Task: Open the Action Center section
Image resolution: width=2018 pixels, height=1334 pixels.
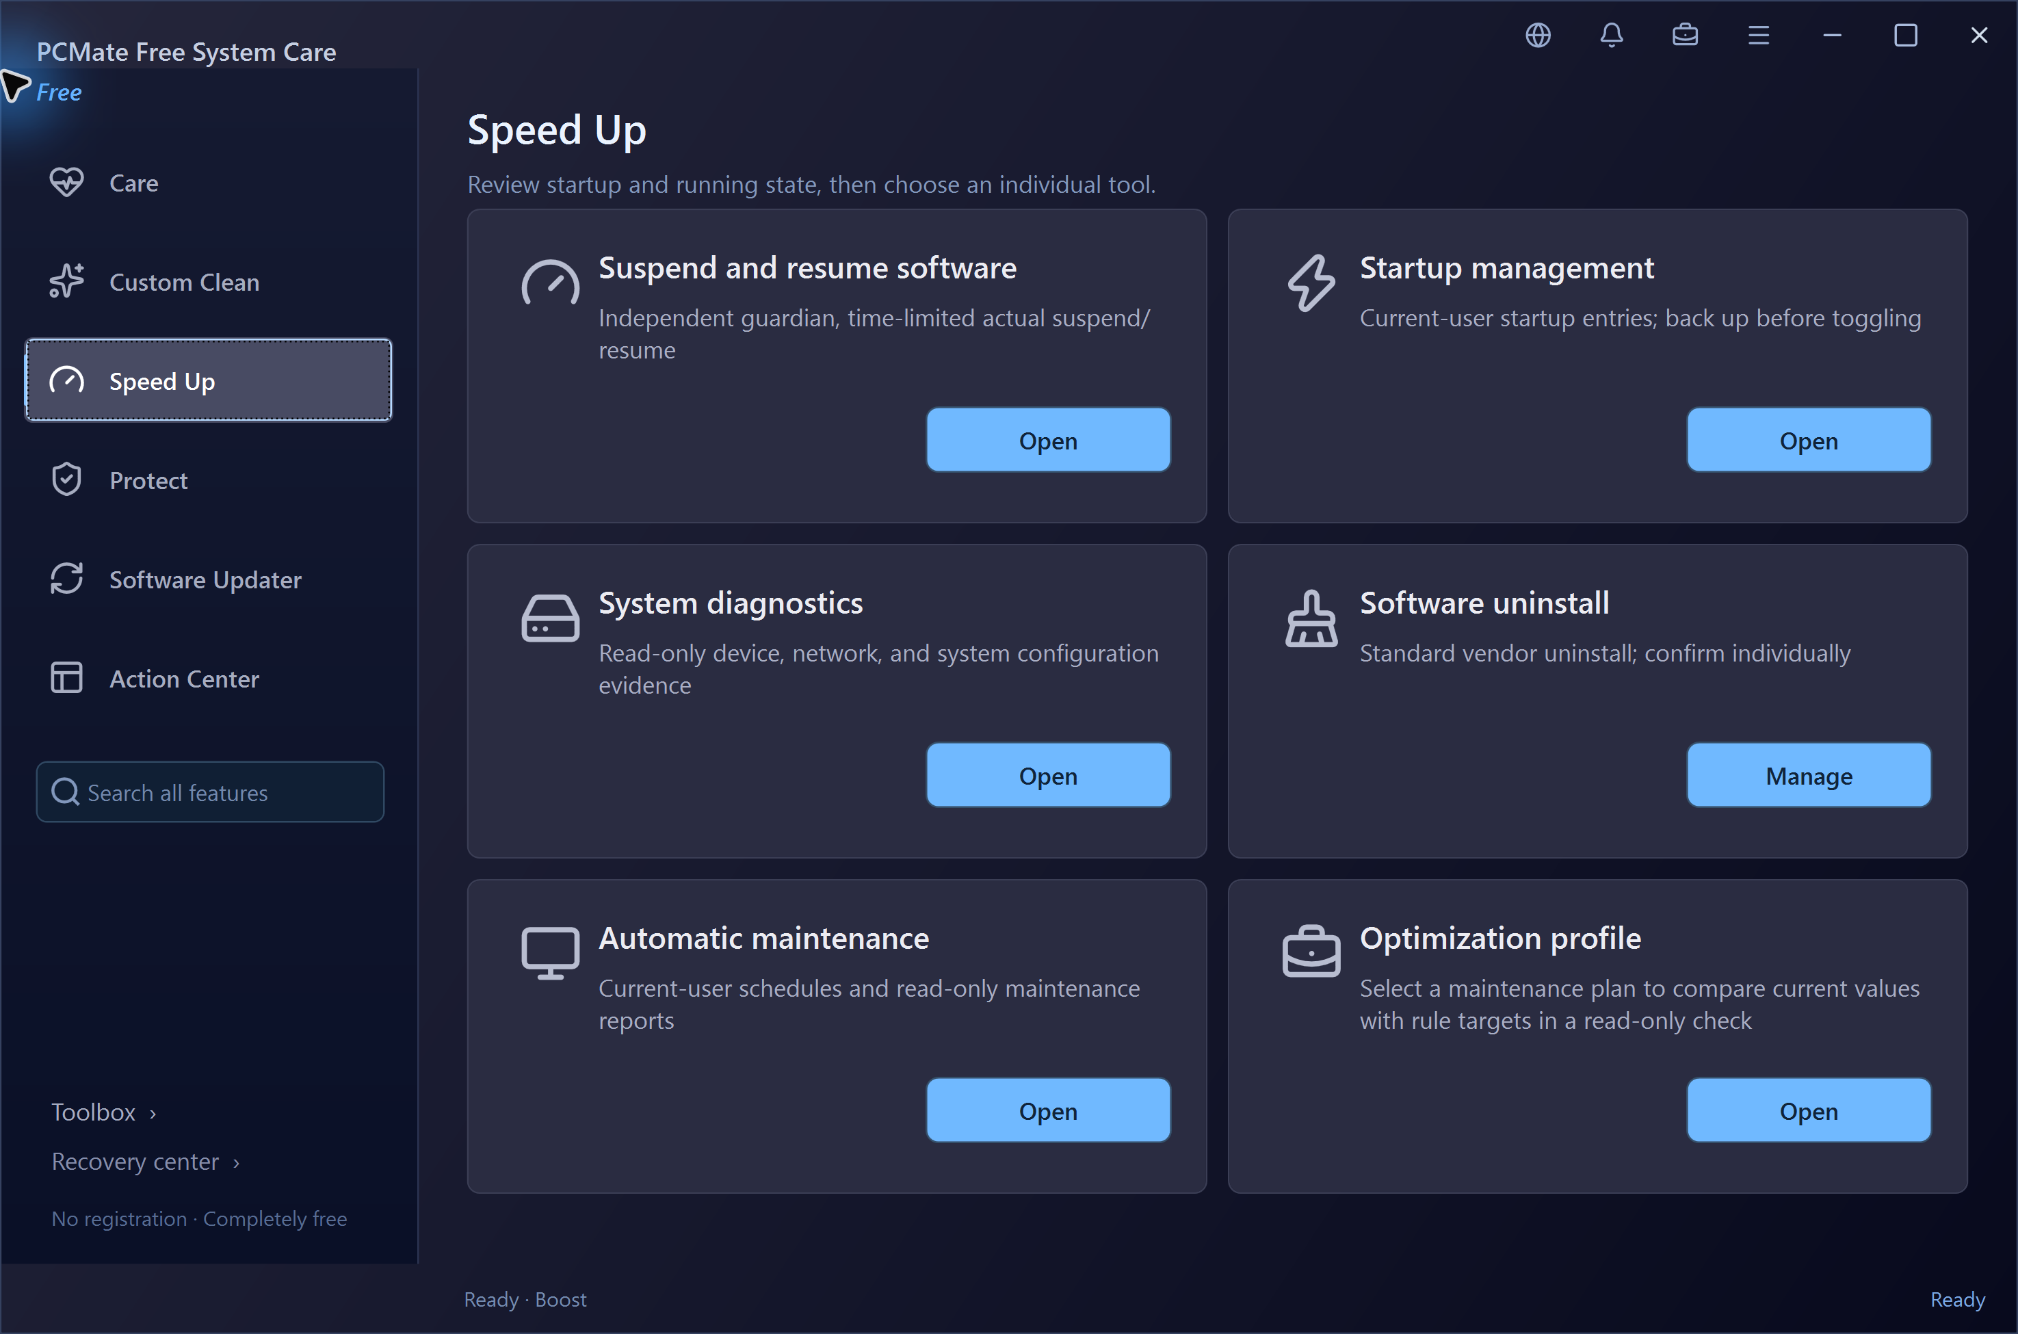Action: (209, 678)
